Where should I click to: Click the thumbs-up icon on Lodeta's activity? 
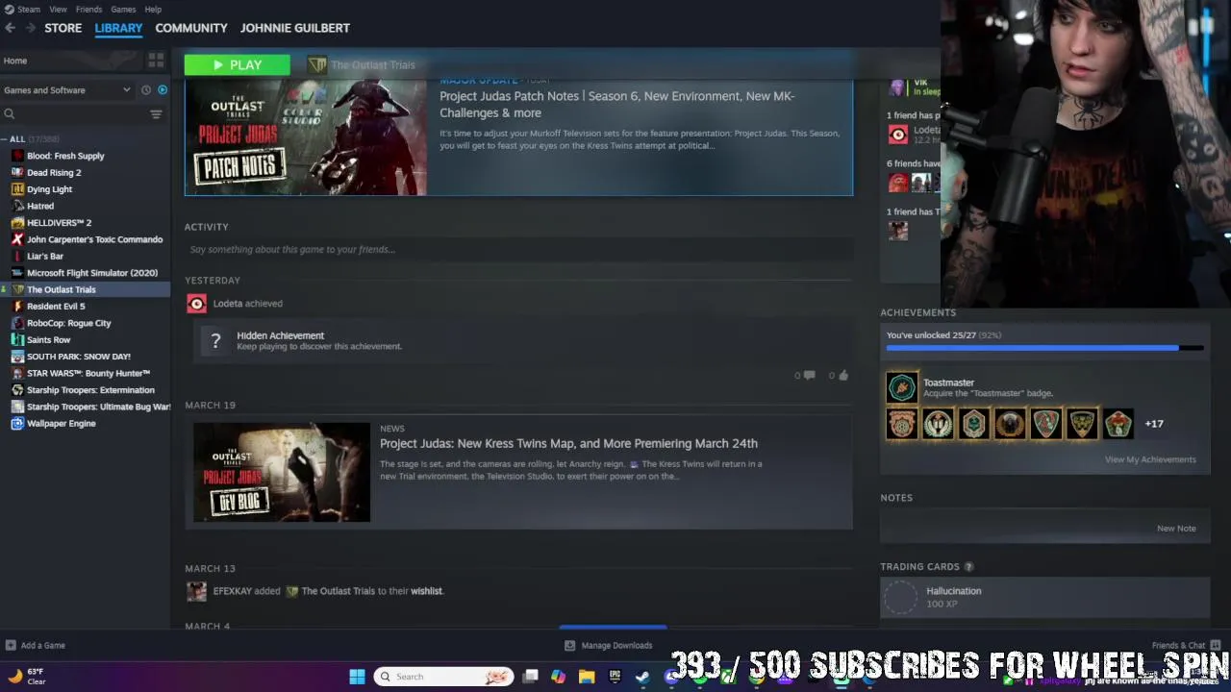pos(842,375)
